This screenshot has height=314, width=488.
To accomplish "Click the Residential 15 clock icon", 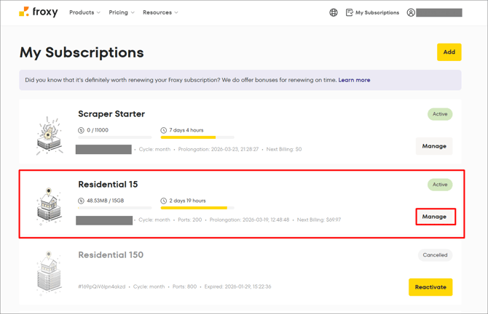I will click(164, 201).
